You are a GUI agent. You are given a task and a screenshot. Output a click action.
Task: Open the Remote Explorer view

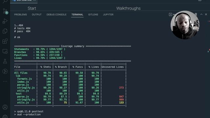click(5, 51)
